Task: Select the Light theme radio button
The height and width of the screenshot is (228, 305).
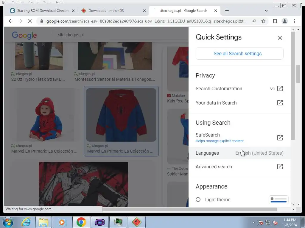Action: 198,199
